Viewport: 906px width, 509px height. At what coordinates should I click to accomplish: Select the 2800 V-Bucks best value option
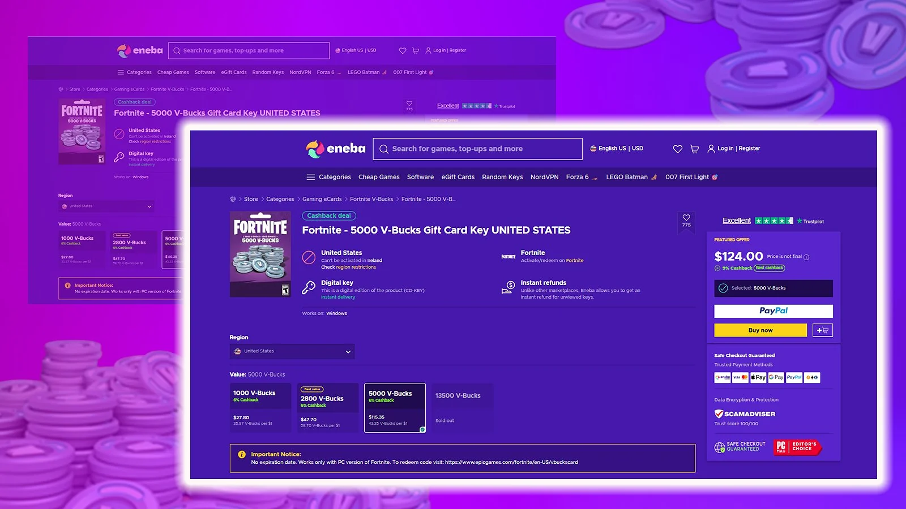(x=328, y=408)
